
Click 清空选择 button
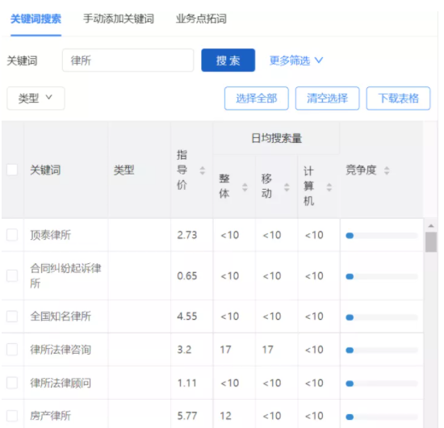pyautogui.click(x=327, y=99)
